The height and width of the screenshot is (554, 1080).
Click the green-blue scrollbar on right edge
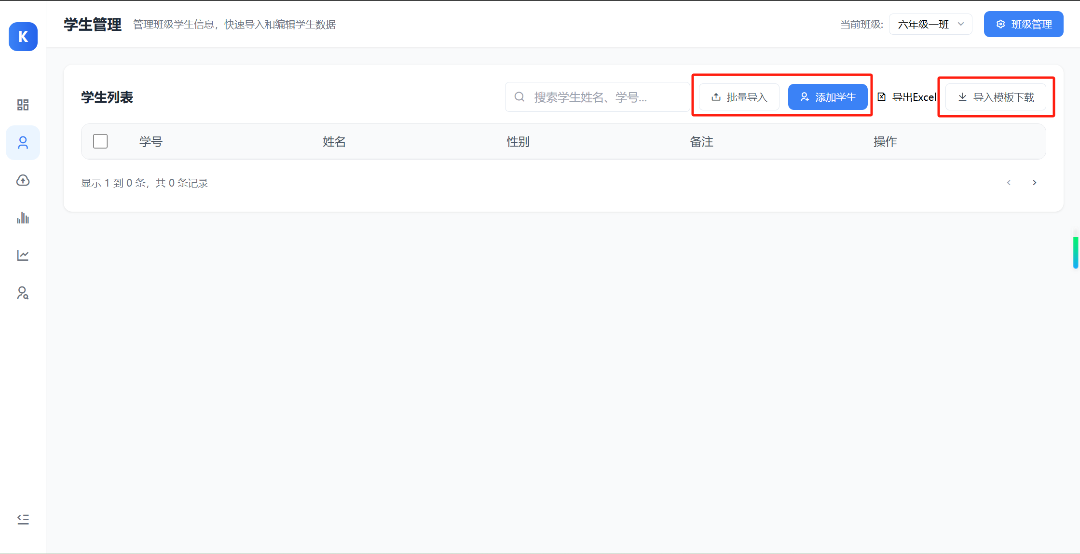(x=1075, y=252)
